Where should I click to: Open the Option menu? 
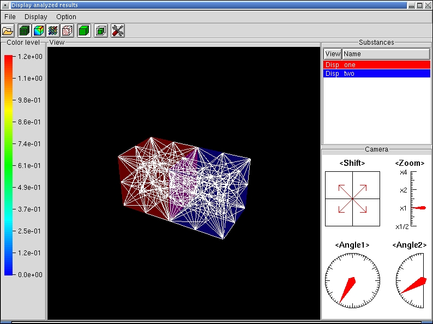67,17
